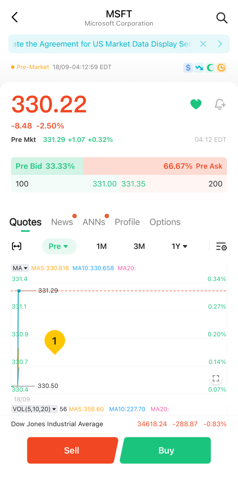Viewport: 238px width, 481px height.
Task: Select the 1M chart period
Action: click(101, 246)
